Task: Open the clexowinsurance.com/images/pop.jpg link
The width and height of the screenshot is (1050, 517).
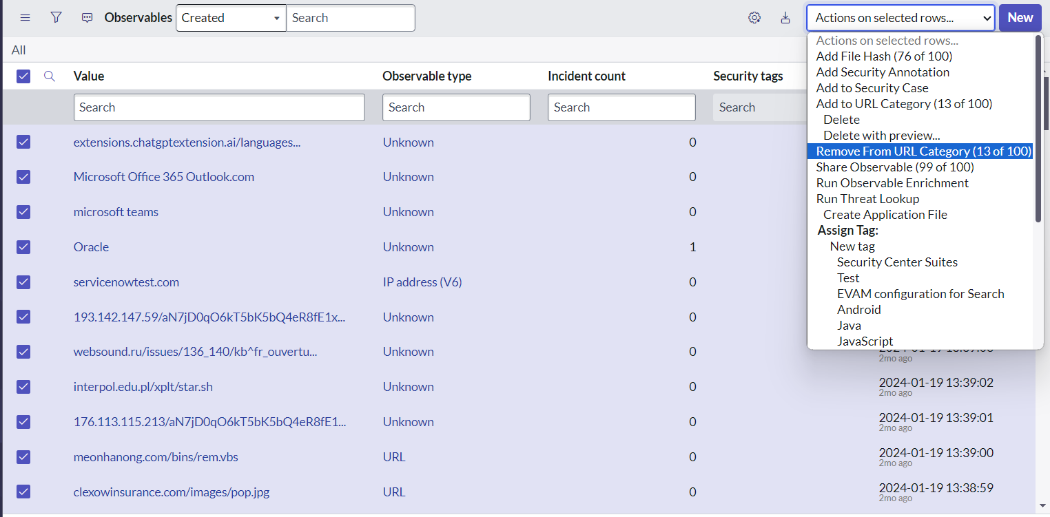Action: pos(172,492)
